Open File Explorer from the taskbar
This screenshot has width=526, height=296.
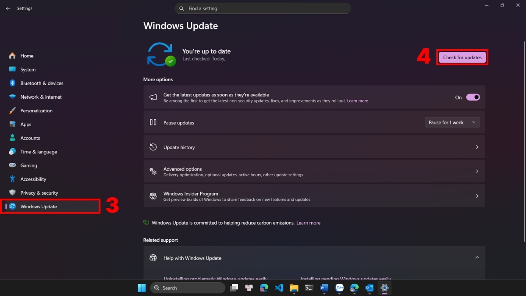point(294,288)
